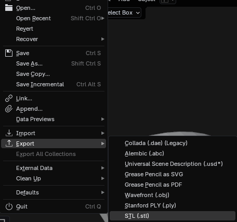Open the External Data submenu
The height and width of the screenshot is (222, 237).
(54, 168)
